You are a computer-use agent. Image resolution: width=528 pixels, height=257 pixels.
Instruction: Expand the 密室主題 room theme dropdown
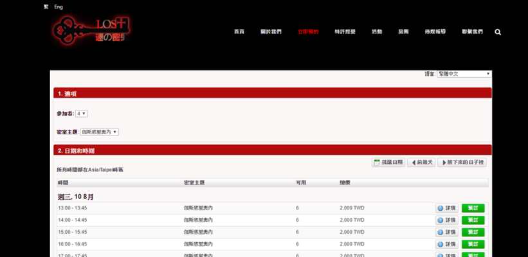point(100,132)
